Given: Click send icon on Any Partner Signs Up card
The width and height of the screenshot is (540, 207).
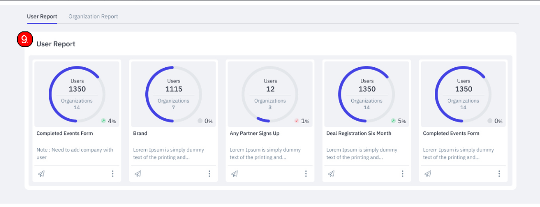Looking at the screenshot, I should tap(235, 174).
